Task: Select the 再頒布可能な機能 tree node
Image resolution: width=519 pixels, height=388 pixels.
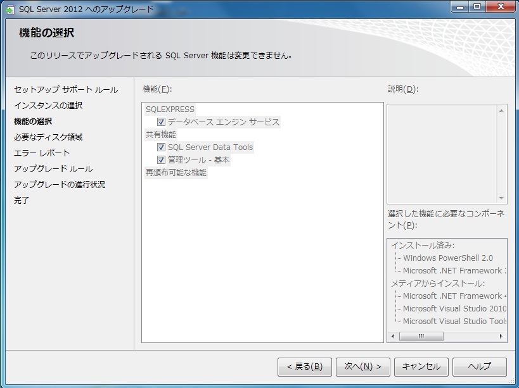Action: point(176,173)
